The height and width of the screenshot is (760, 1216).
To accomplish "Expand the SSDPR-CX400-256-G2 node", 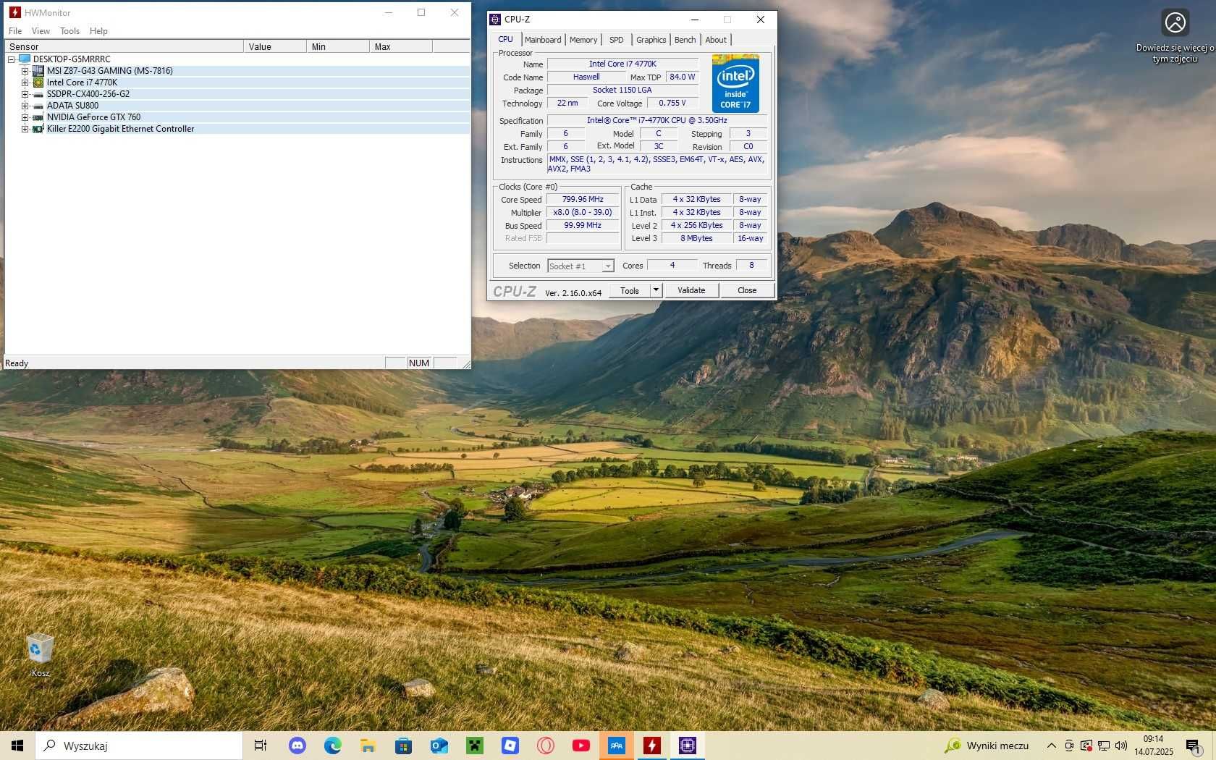I will [x=25, y=94].
